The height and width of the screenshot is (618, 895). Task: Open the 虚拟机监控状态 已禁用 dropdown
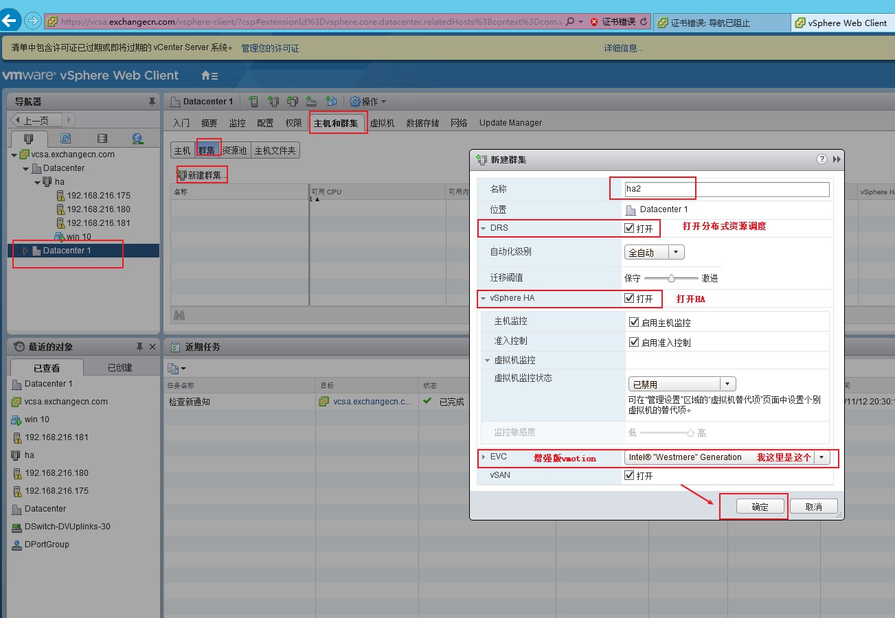click(682, 385)
